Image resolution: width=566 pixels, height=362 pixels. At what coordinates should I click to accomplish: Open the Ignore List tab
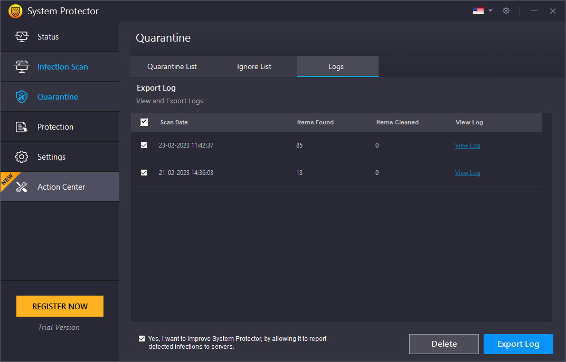pos(254,66)
